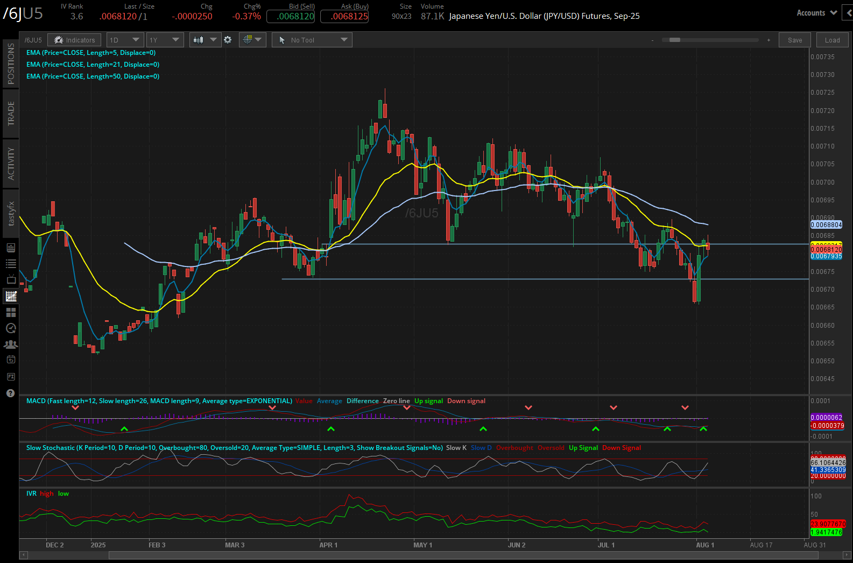Open the follow traders people icon
The height and width of the screenshot is (563, 853).
[11, 344]
